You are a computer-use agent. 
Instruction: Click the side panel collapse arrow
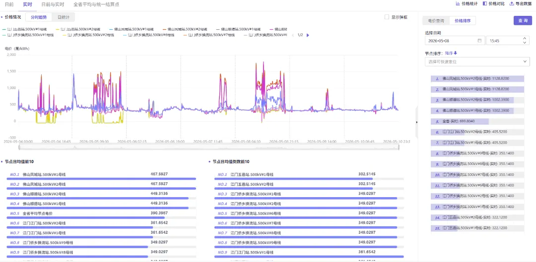coord(417,122)
